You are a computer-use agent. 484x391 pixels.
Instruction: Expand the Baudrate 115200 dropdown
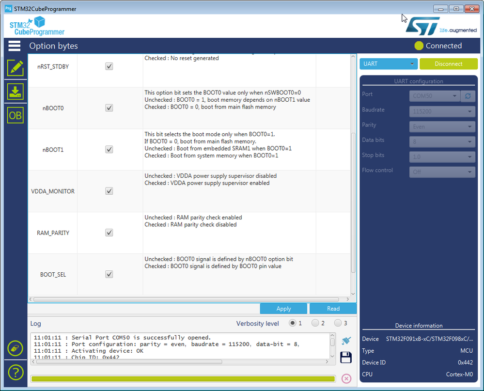tap(442, 111)
